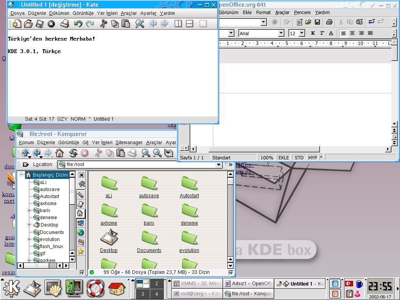Open the font size 12 dropdown
400x300 pixels.
tap(302, 33)
